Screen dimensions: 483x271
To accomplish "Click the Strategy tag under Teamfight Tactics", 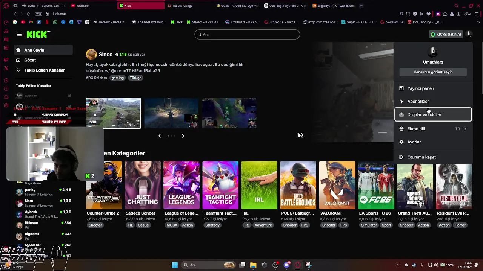I will [x=212, y=225].
